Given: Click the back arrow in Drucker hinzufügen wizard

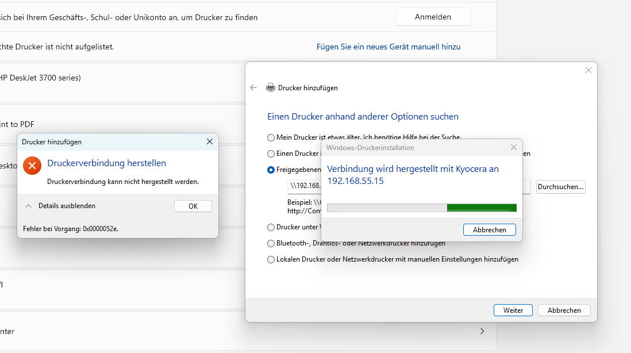Looking at the screenshot, I should tap(253, 87).
